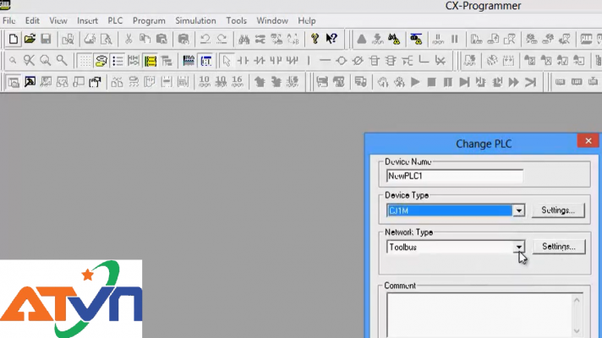The image size is (602, 338).
Task: Click the Redo arrow icon
Action: click(222, 39)
